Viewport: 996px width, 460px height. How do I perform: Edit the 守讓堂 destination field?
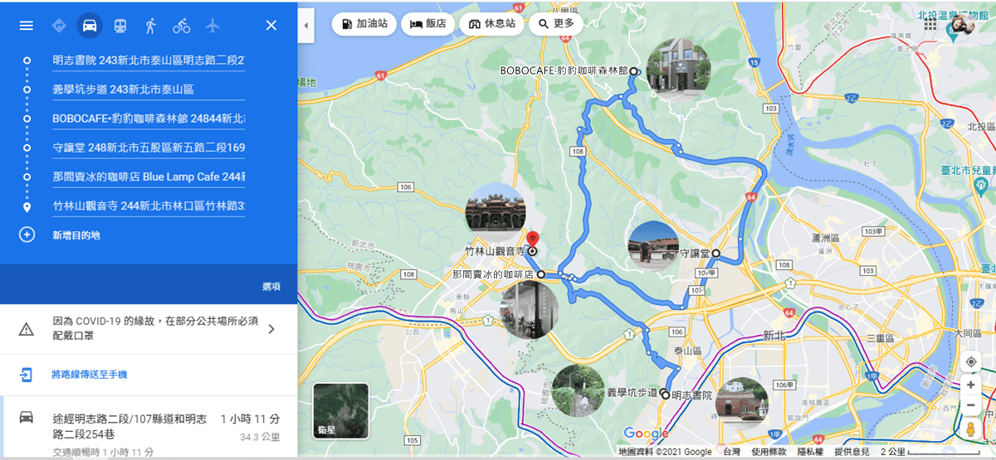tap(148, 148)
